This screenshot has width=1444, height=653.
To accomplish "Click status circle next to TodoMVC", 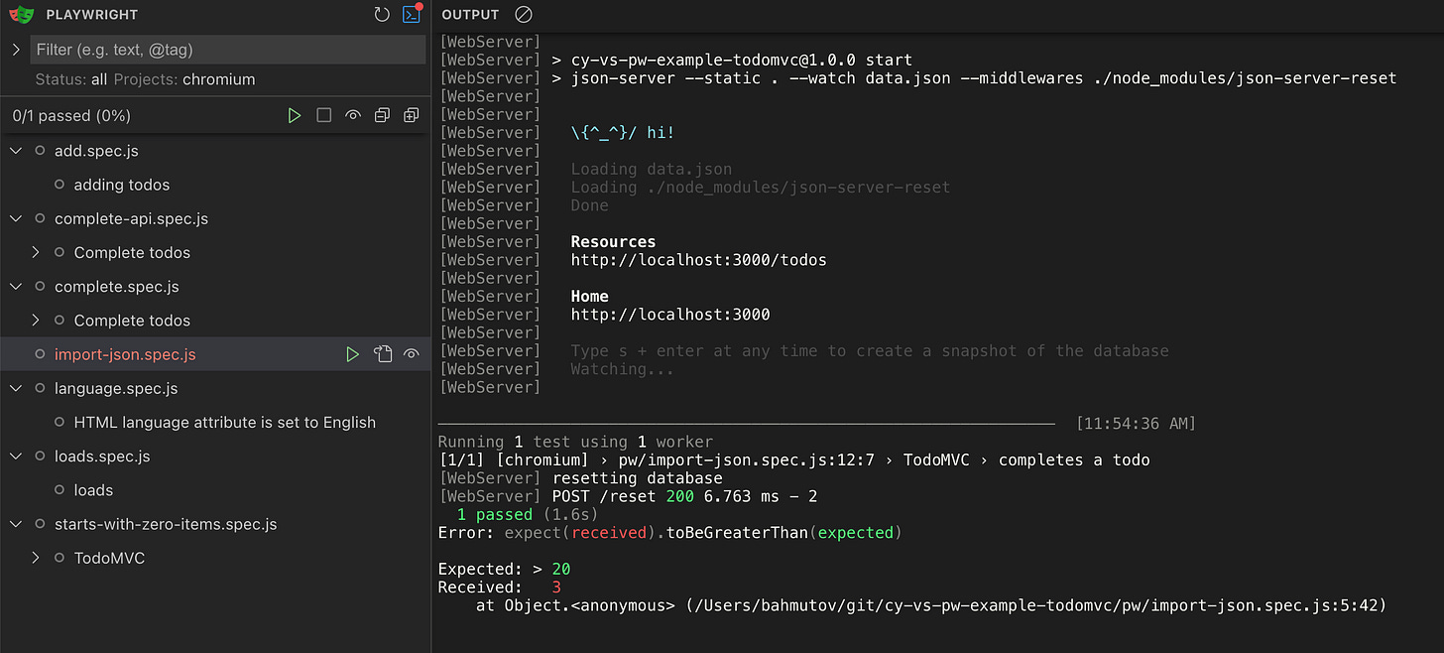I will click(x=60, y=558).
